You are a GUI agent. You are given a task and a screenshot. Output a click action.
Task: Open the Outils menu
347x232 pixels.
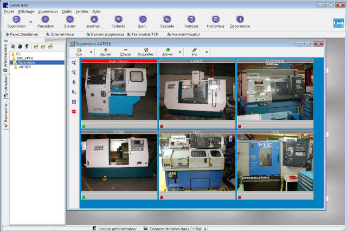click(67, 11)
